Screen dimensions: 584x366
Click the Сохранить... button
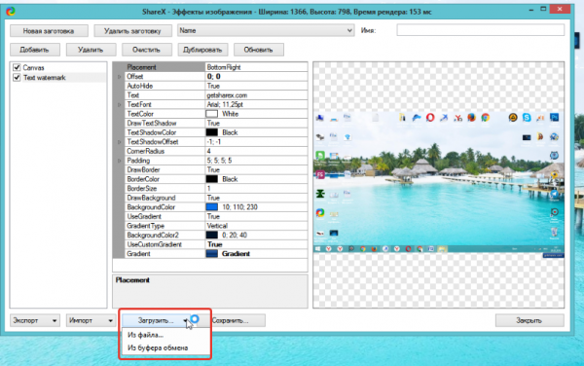238,320
